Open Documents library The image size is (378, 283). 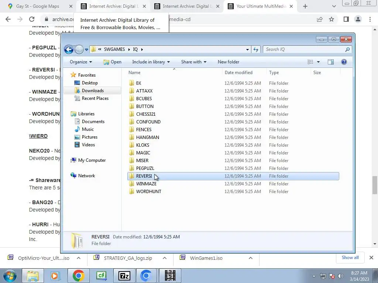[93, 122]
